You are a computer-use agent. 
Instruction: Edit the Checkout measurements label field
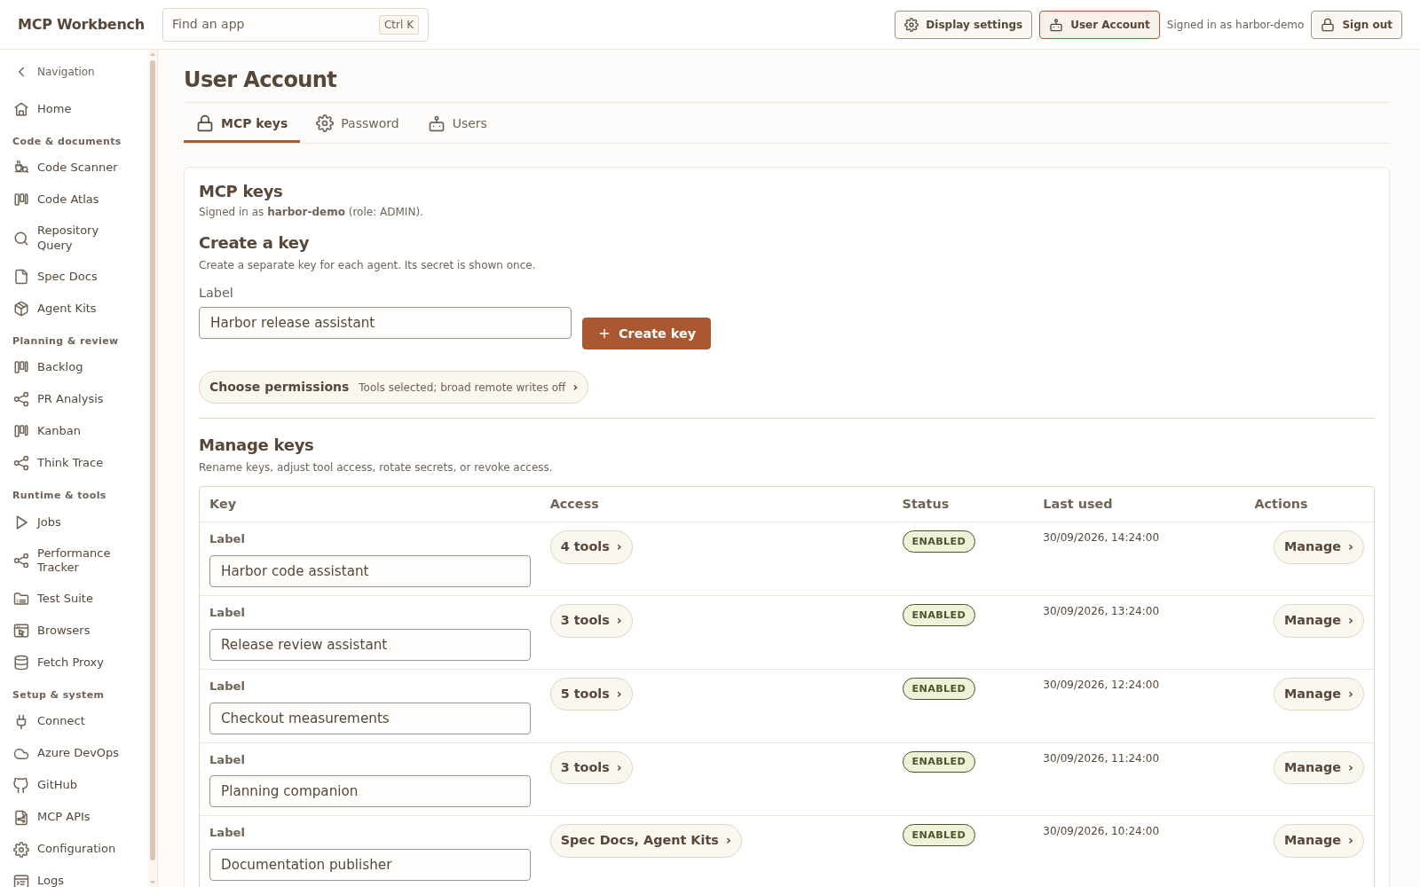coord(370,718)
